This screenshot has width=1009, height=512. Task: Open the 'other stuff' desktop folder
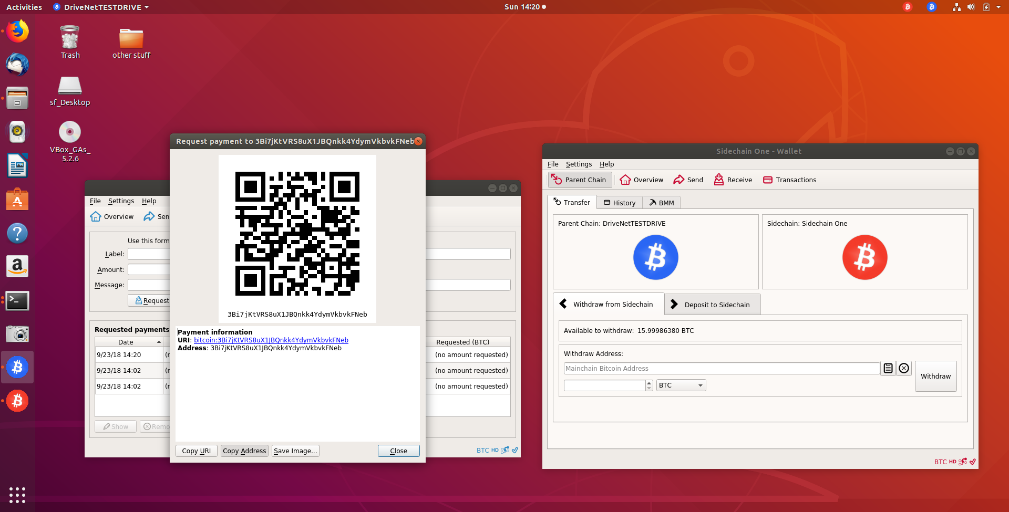point(131,42)
